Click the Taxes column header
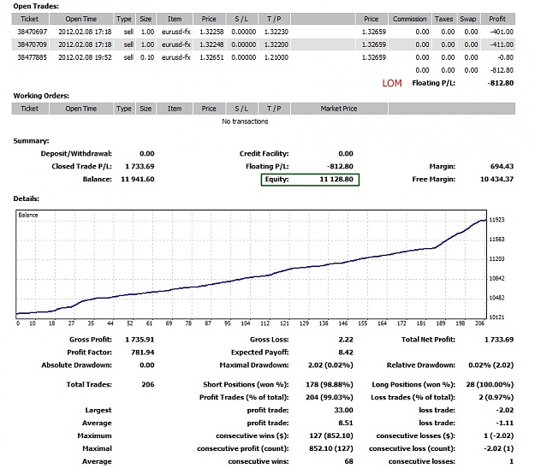This screenshot has height=468, width=535. tap(444, 19)
